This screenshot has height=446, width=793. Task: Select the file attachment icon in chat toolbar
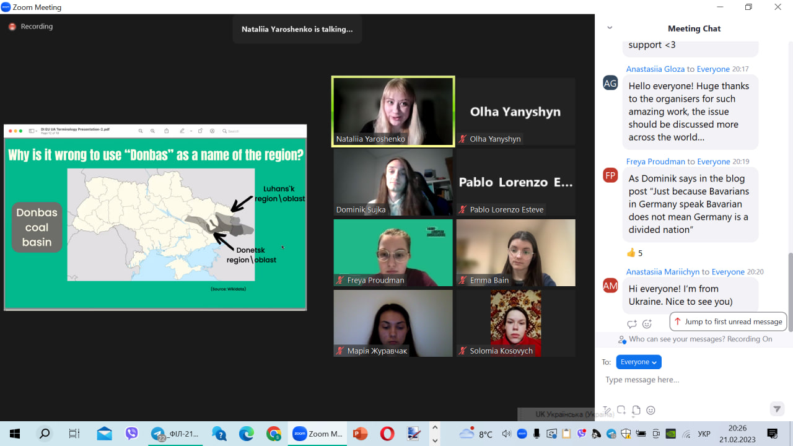pyautogui.click(x=636, y=409)
